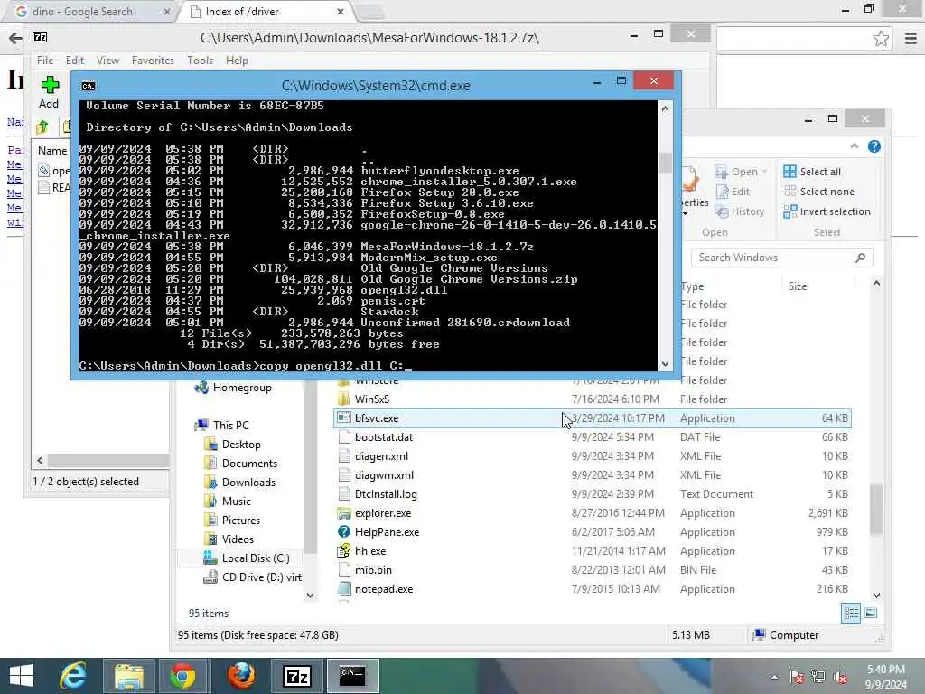The image size is (925, 694).
Task: Switch to cmd window on taskbar
Action: coord(353,676)
